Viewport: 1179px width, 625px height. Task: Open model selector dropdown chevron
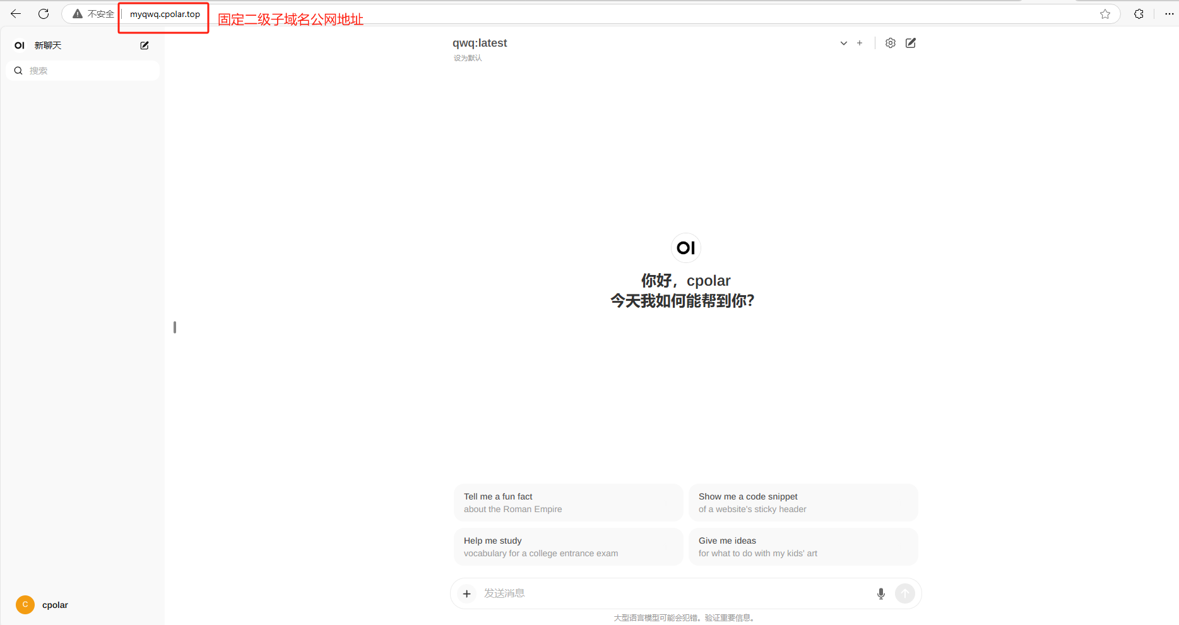(x=843, y=44)
